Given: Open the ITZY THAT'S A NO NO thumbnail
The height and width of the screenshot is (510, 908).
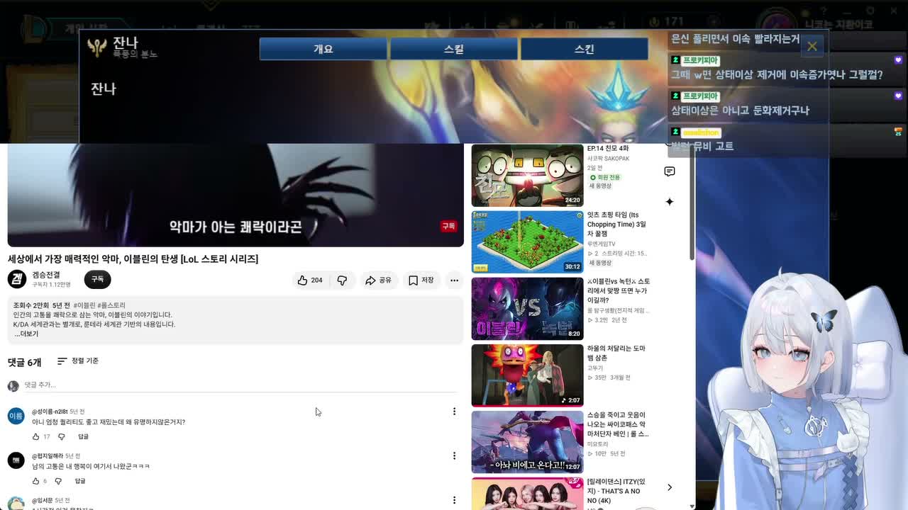Looking at the screenshot, I should (527, 493).
